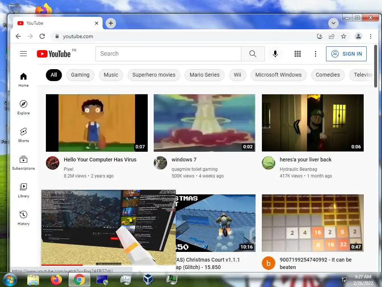
Task: Click the YouTube logo
Action: click(54, 54)
